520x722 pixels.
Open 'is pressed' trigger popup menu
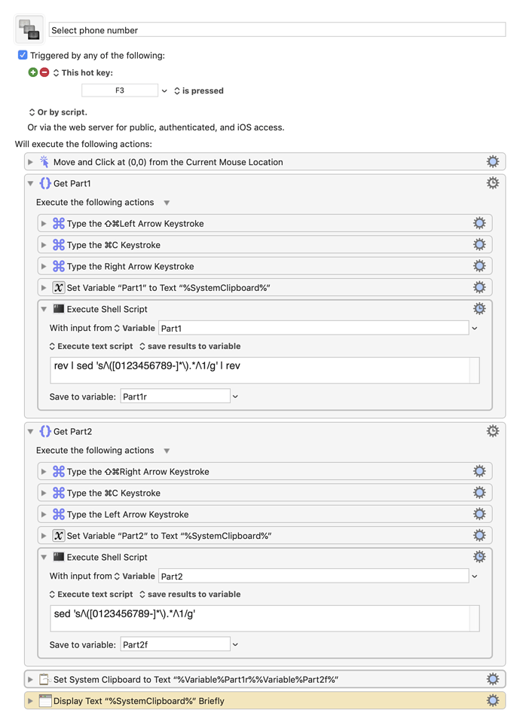click(198, 90)
